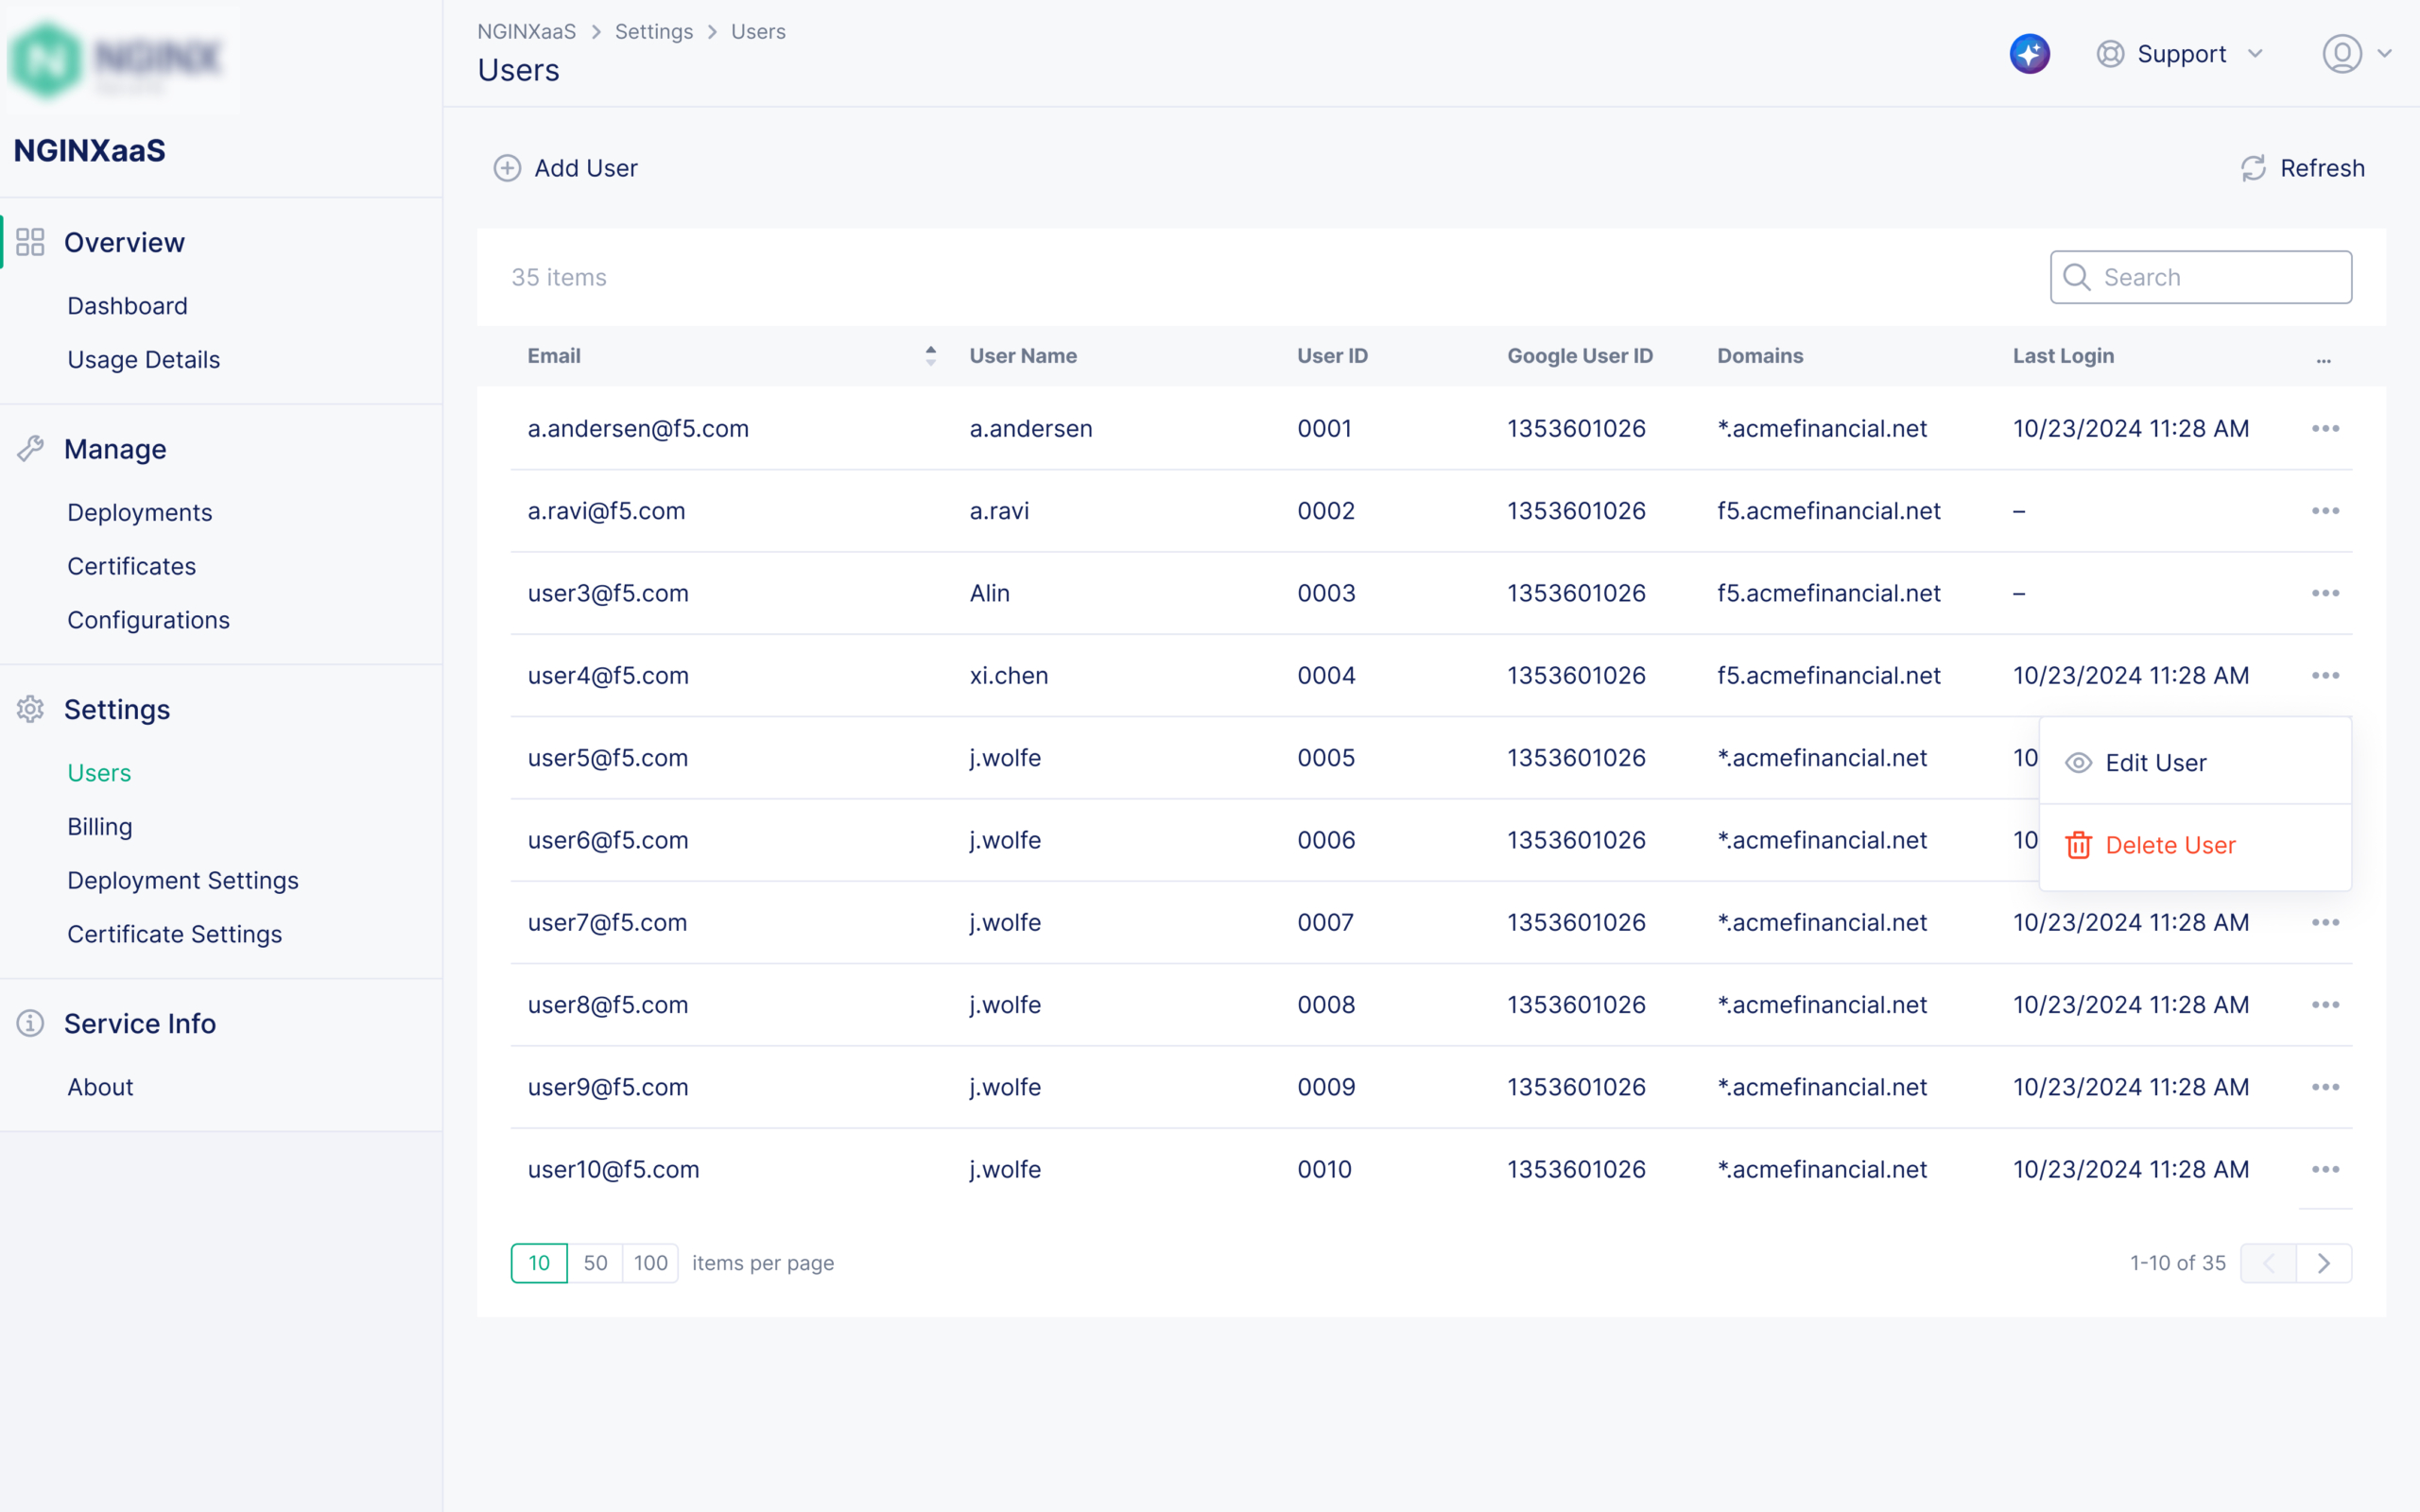Screen dimensions: 2420x1512
Task: Select 10 items per page
Action: (x=539, y=1263)
